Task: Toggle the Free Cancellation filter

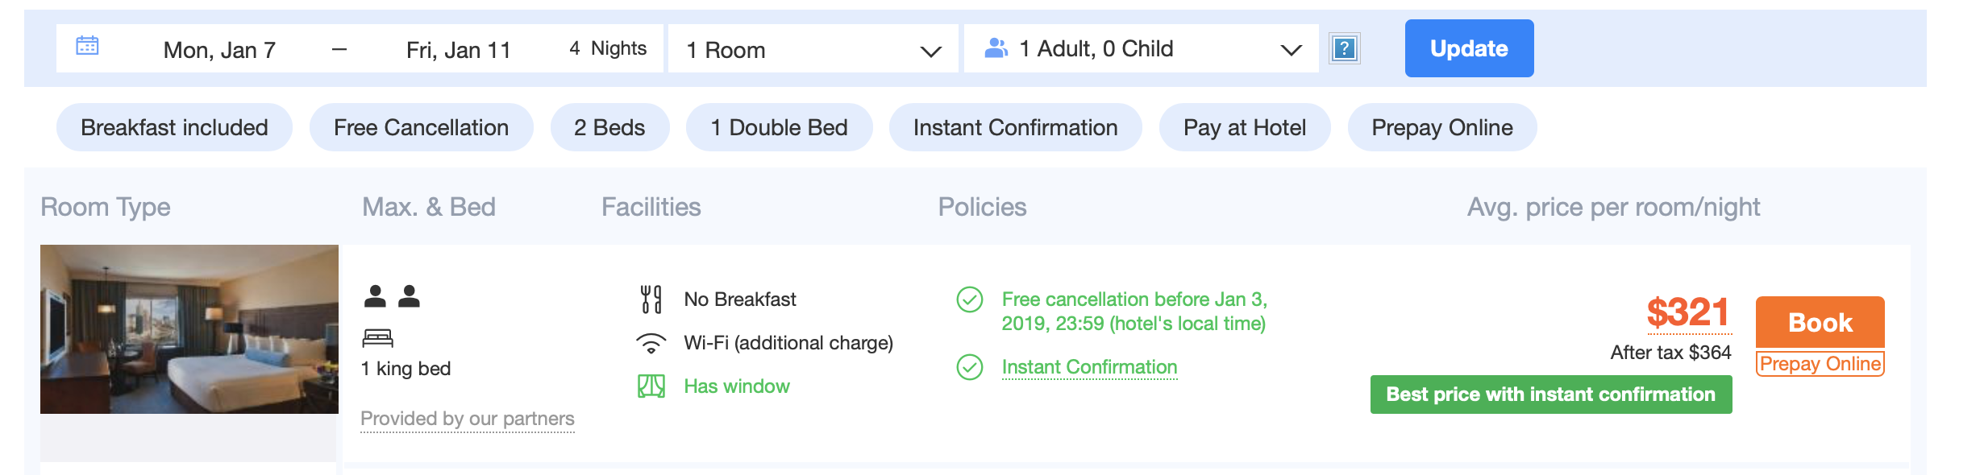Action: [421, 127]
